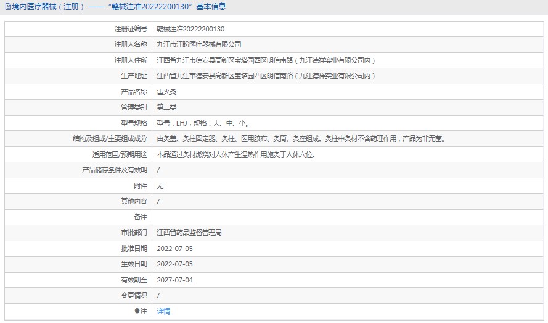
Task: Click the 产品储存条件及有效期 label
Action: tap(115, 170)
